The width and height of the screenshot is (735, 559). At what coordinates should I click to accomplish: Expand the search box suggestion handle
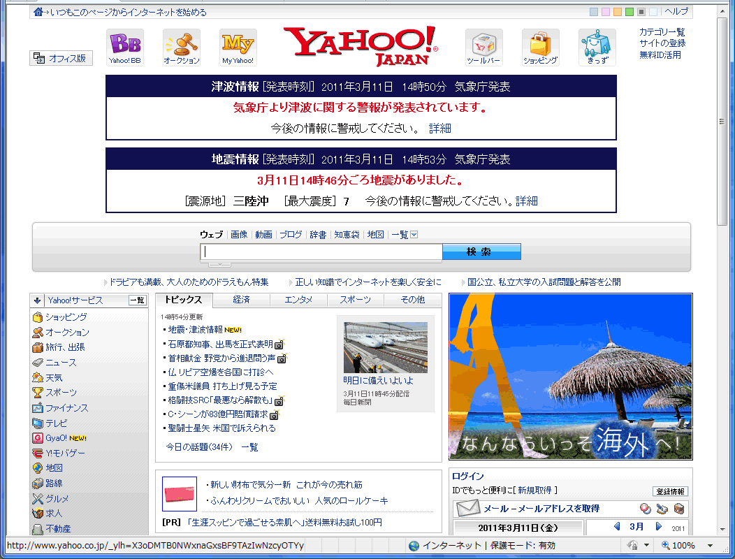[x=219, y=264]
